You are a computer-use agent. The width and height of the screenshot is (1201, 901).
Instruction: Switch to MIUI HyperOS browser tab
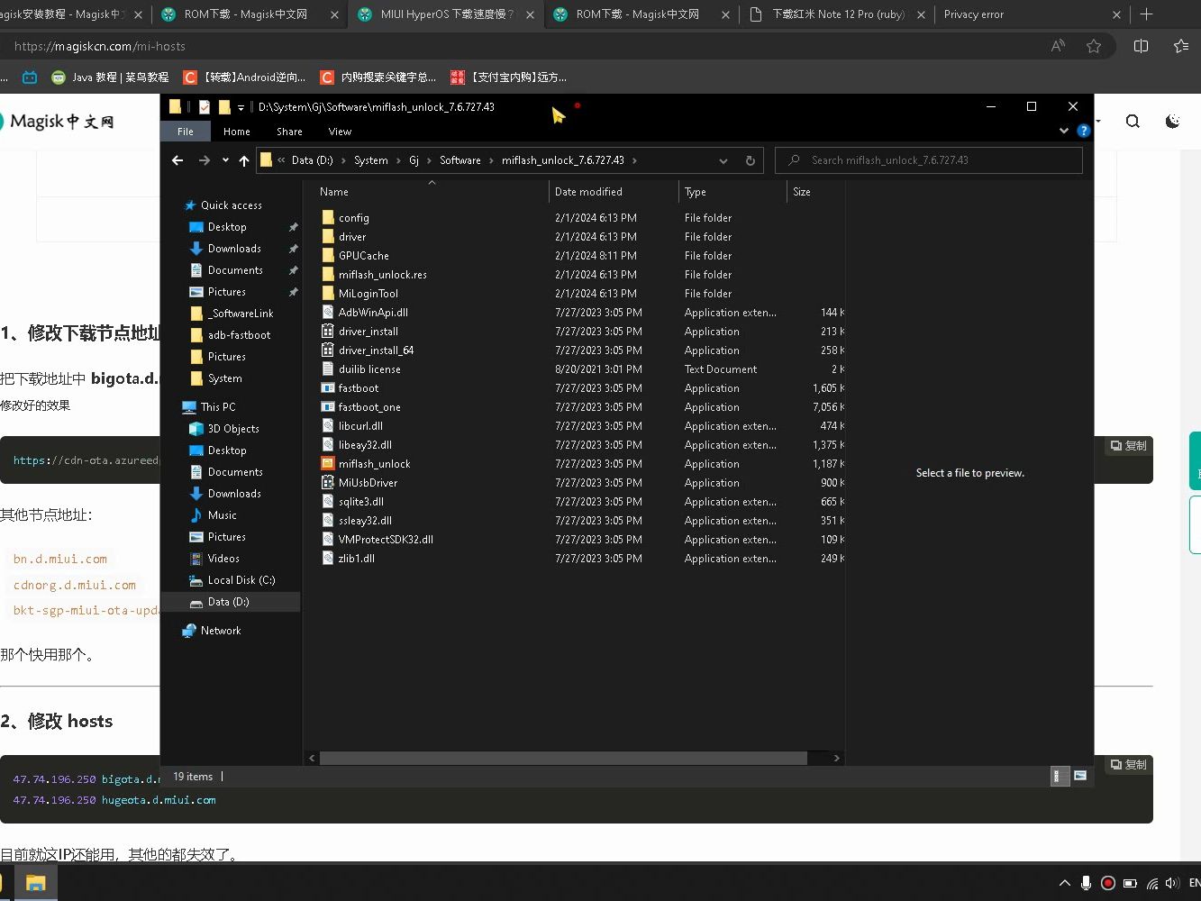pos(447,14)
